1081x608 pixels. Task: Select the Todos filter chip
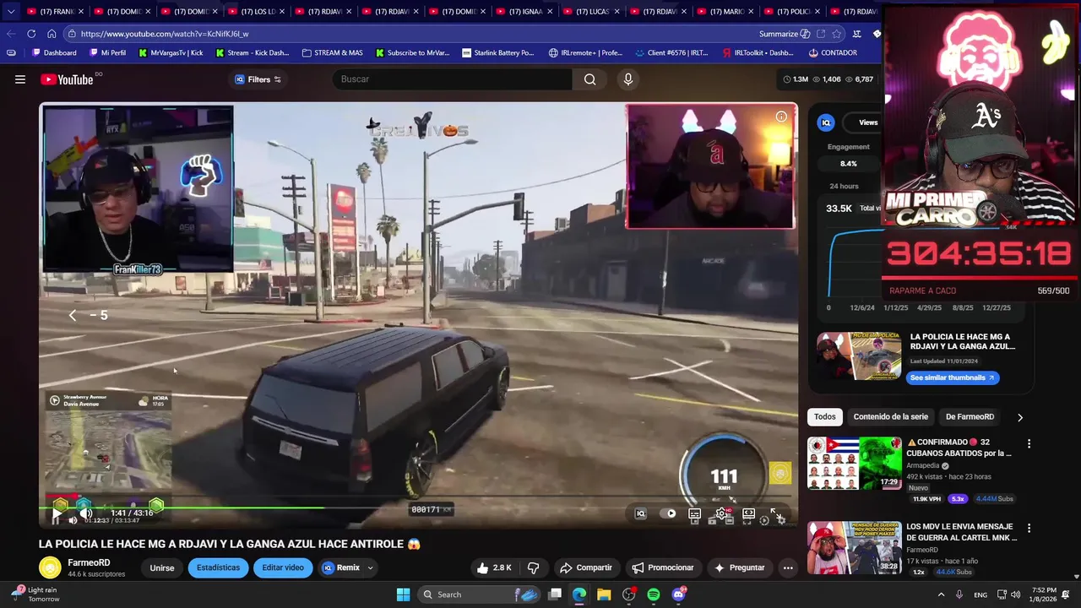point(825,416)
